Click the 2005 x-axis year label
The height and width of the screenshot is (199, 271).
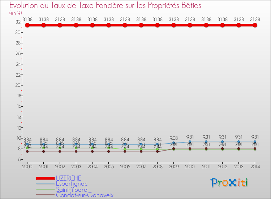(x=109, y=167)
